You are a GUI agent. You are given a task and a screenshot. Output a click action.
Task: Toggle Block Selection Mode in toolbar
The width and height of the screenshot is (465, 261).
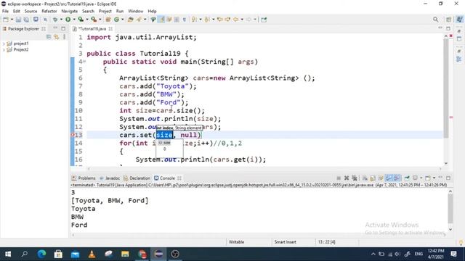pyautogui.click(x=177, y=20)
